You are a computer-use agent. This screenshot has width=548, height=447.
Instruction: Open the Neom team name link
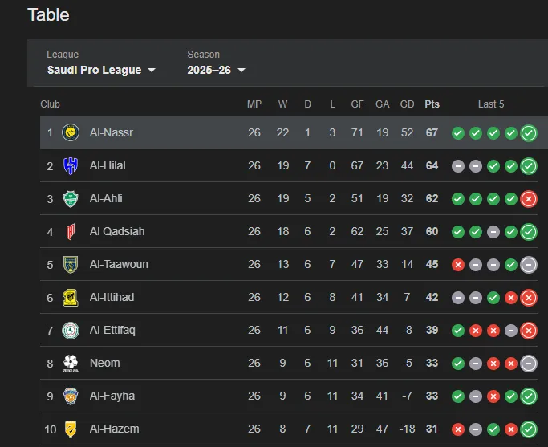[x=104, y=363]
